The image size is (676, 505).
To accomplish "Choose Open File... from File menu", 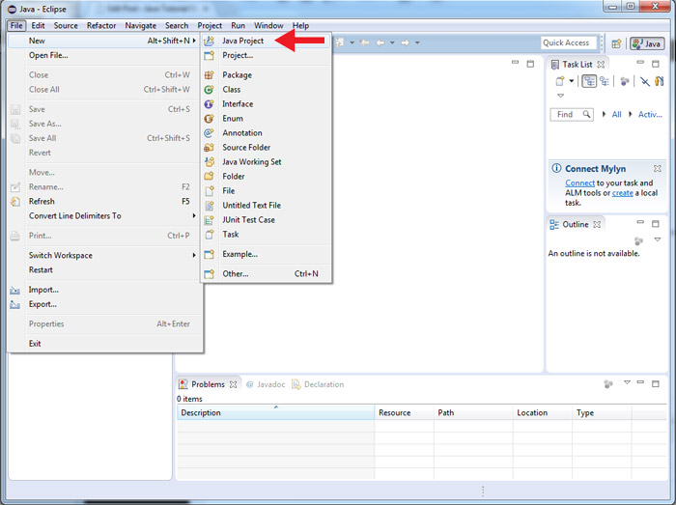I will pos(104,55).
